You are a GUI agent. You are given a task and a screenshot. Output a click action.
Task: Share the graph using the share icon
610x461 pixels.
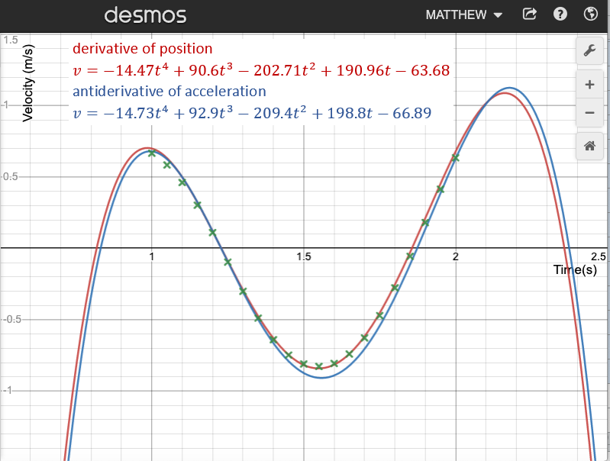[x=530, y=15]
